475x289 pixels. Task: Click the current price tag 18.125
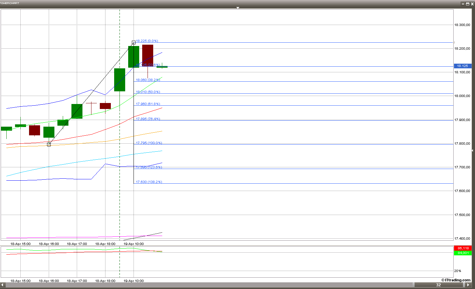pos(463,66)
